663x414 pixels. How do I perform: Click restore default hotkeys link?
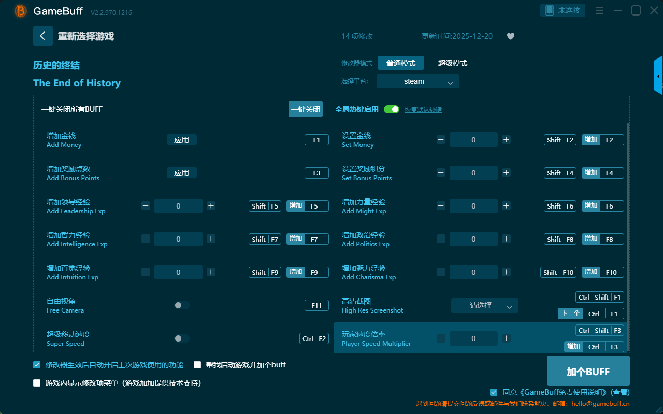(x=423, y=110)
